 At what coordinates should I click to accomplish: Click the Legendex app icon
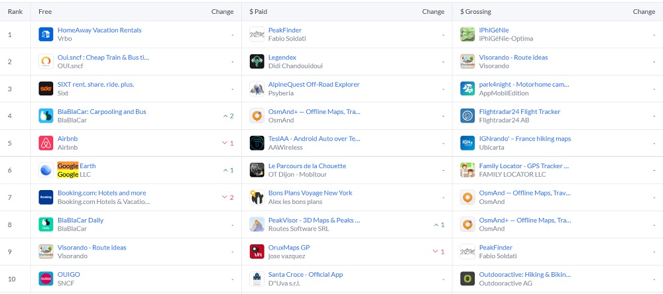(257, 61)
